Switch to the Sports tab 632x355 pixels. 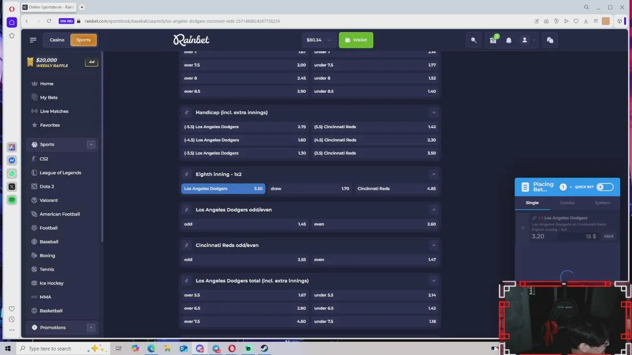pyautogui.click(x=83, y=40)
